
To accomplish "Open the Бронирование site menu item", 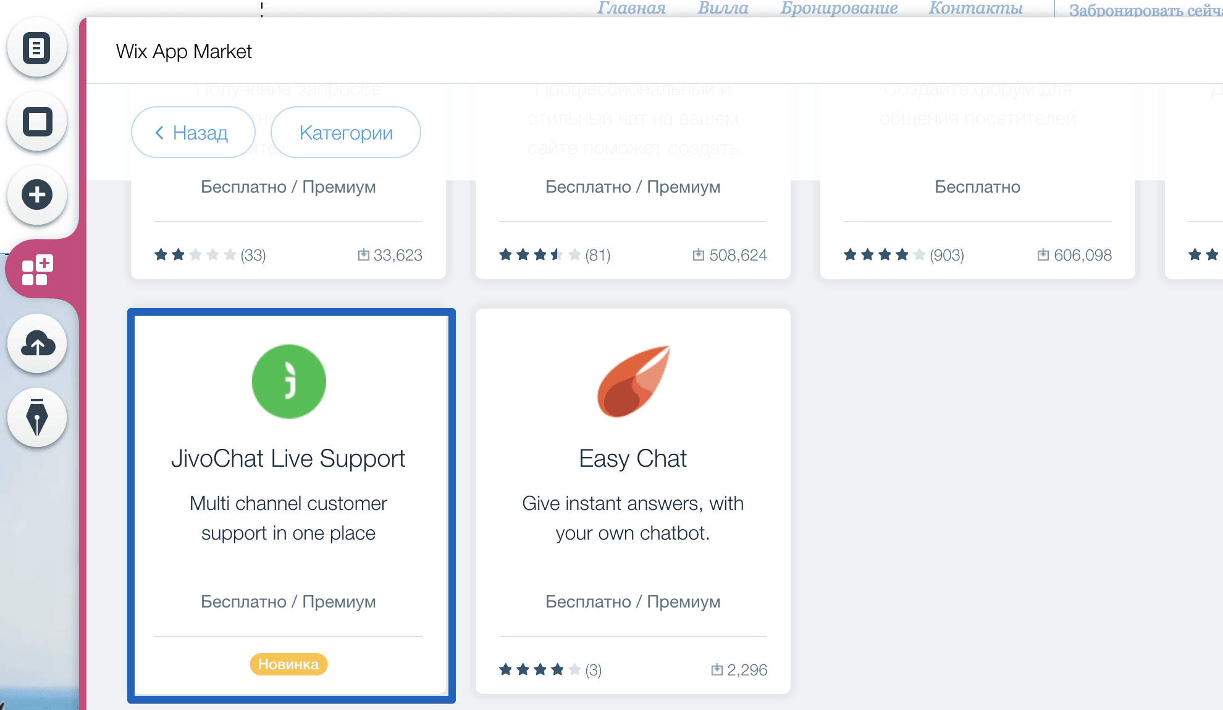I will point(838,8).
